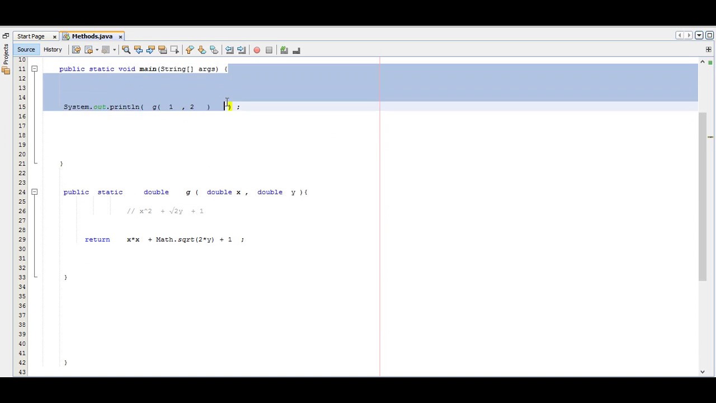
Task: Click Shift Line Right icon
Action: 242,50
